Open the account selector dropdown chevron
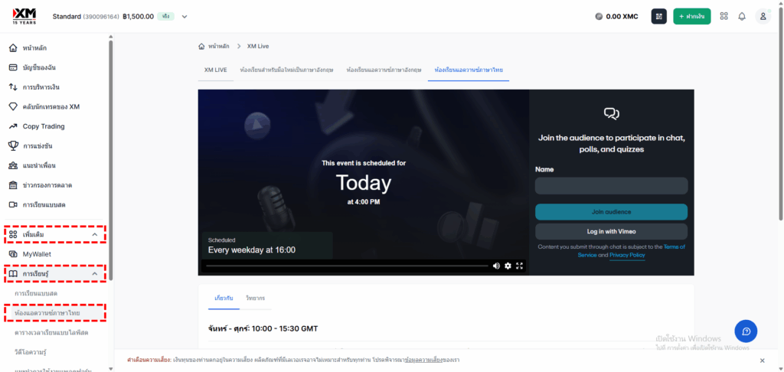784x372 pixels. (x=185, y=17)
